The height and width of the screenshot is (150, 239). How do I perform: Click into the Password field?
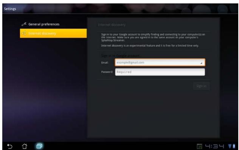[x=160, y=72]
